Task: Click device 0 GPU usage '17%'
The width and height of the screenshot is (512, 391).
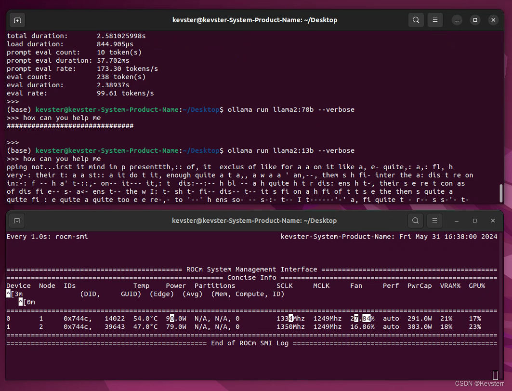Action: [x=475, y=318]
